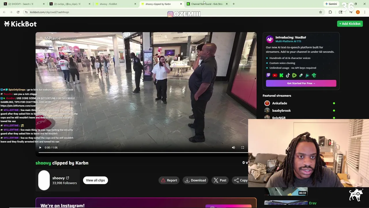Bookmark this page with star icon

(321, 12)
